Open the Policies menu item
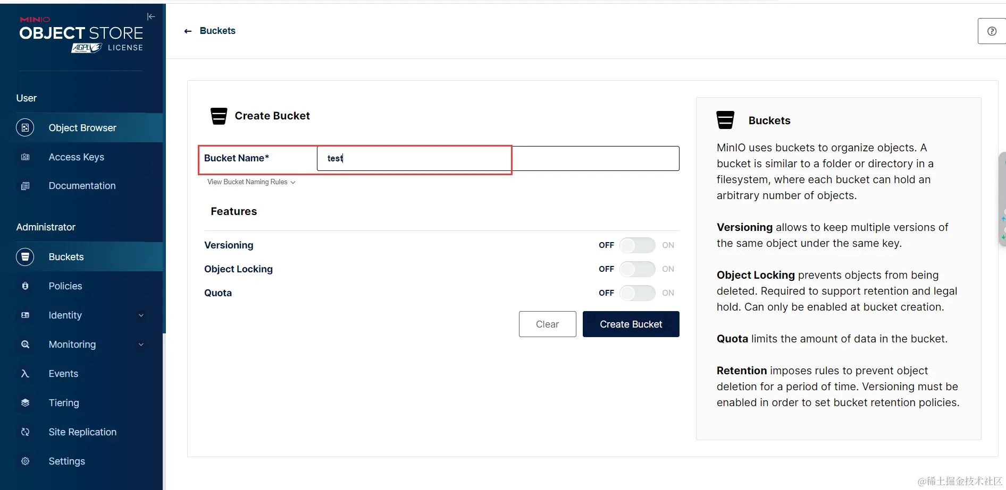The image size is (1006, 490). point(65,286)
